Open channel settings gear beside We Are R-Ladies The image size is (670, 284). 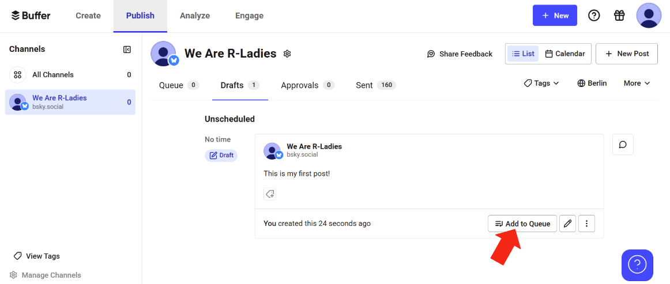click(x=287, y=54)
